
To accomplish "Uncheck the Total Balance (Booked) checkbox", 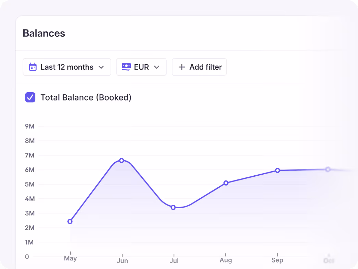I will (30, 97).
